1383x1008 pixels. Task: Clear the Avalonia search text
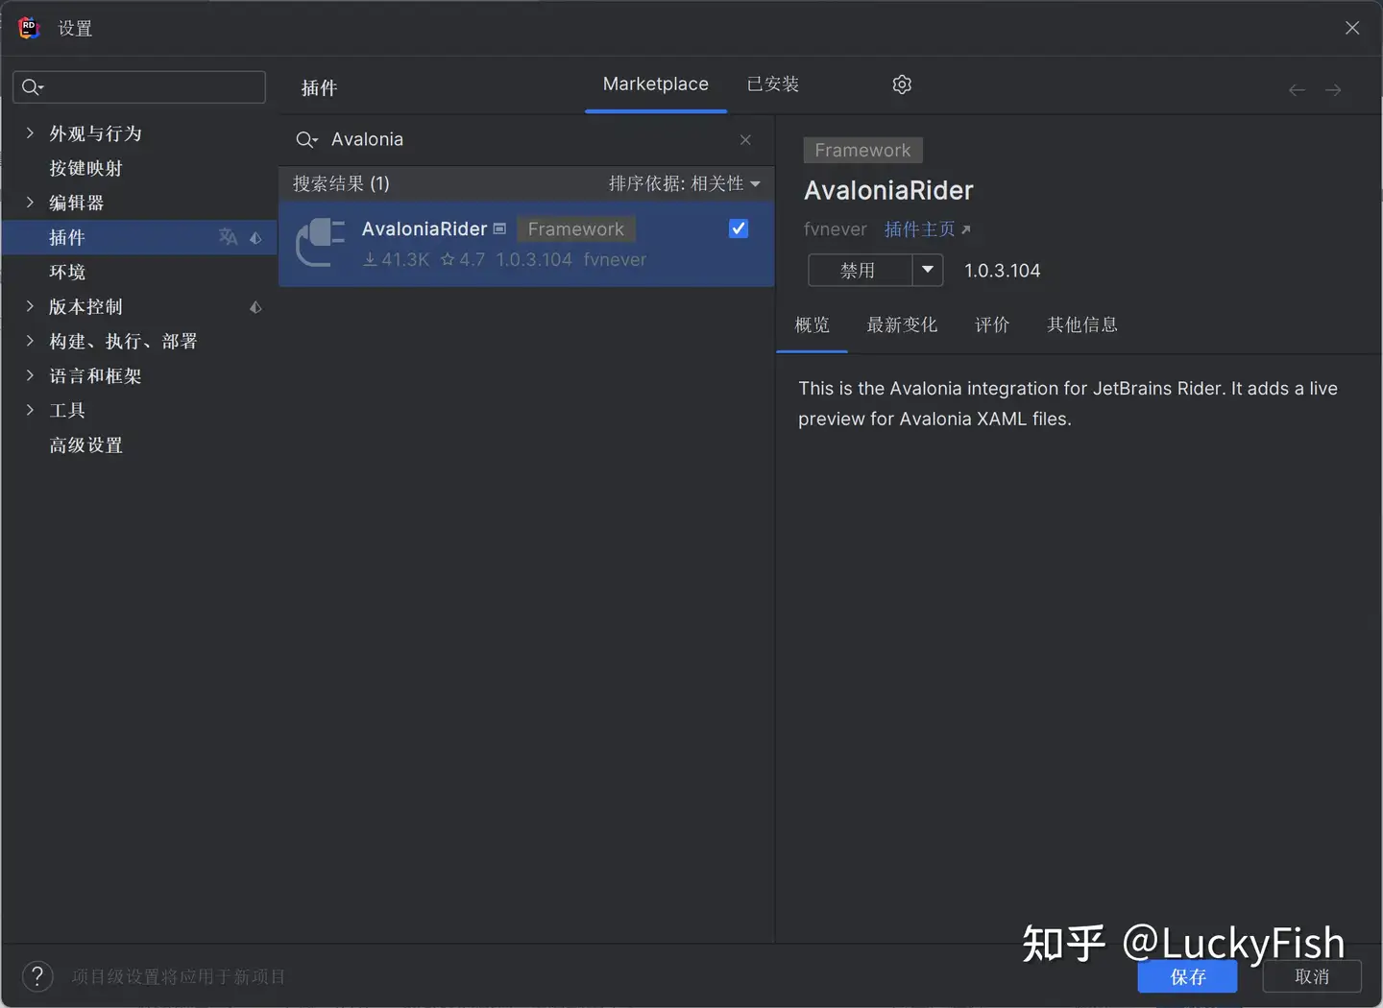pos(745,140)
